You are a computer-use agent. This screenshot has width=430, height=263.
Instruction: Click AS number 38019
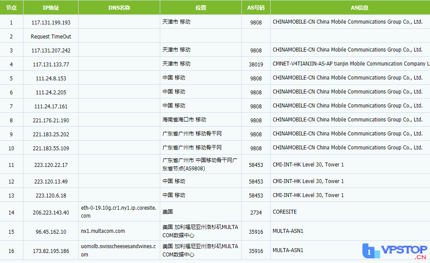[x=256, y=65]
